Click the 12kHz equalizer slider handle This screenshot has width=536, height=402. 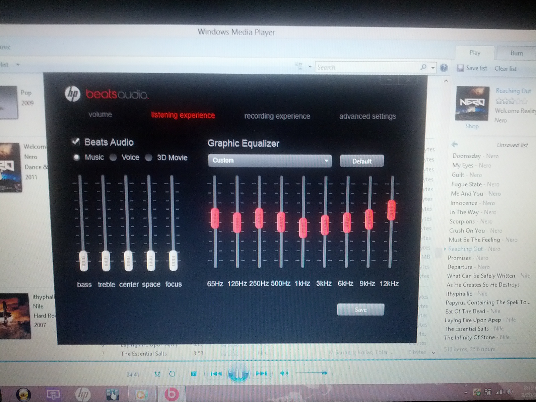(391, 210)
